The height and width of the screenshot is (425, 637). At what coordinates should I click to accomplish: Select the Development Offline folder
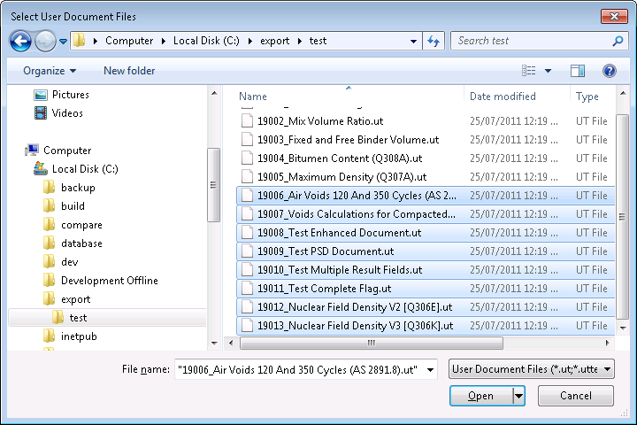[109, 281]
